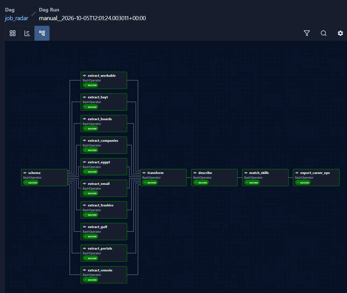
Task: Open the filter funnel icon
Action: point(307,33)
